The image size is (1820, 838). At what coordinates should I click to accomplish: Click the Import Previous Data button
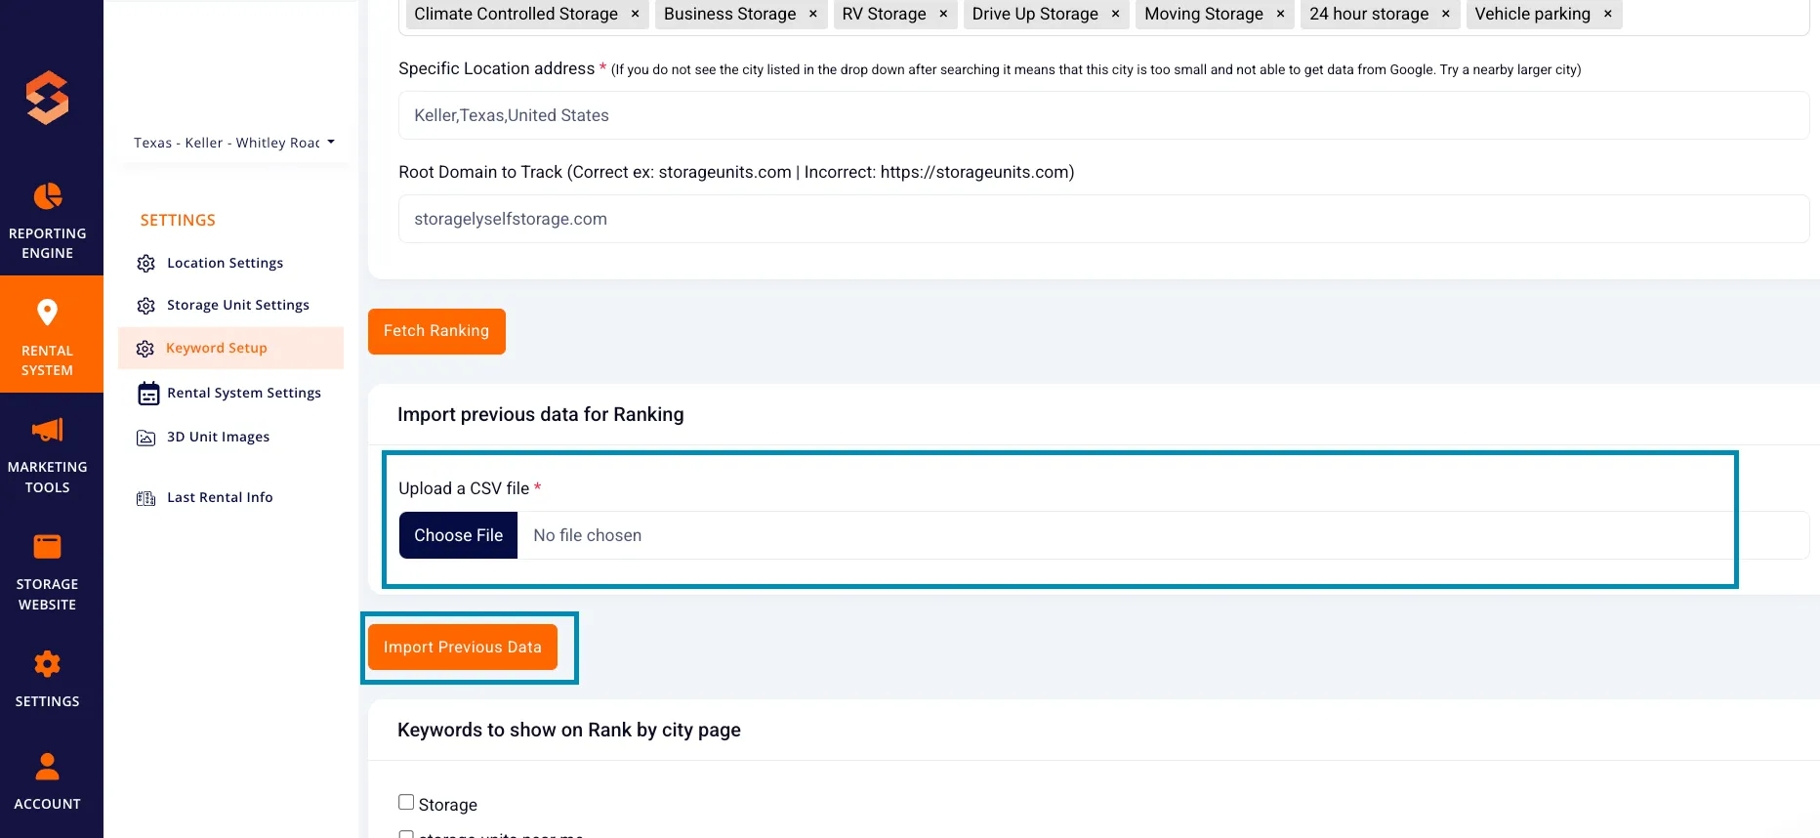[462, 647]
